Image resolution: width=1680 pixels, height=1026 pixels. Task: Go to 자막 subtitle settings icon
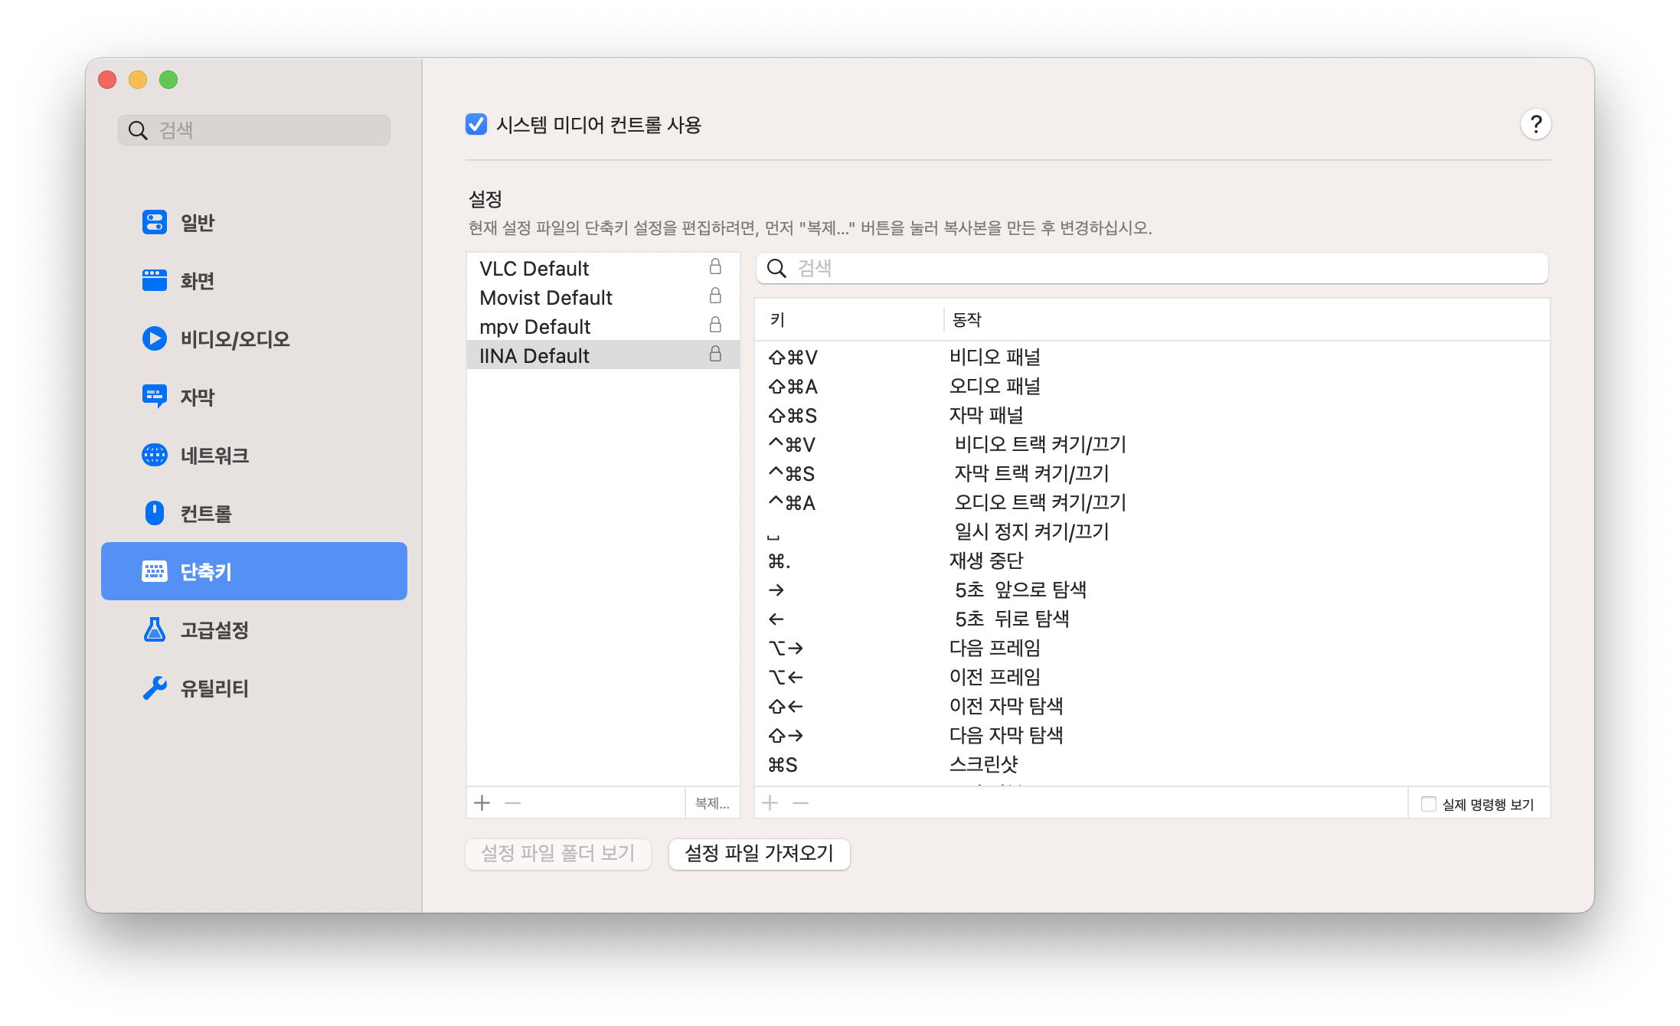pyautogui.click(x=155, y=397)
